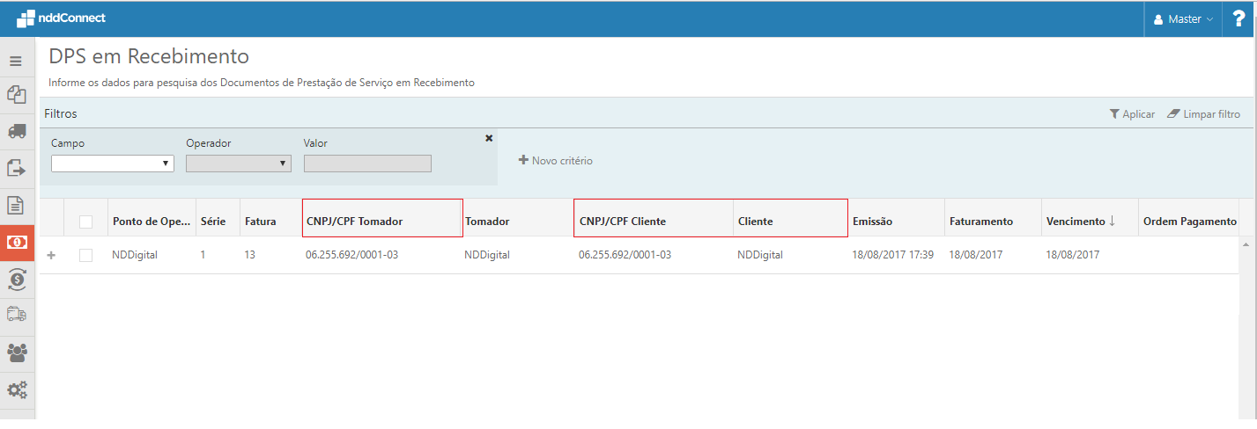
Task: Click the Fatura value 13
Action: point(250,255)
